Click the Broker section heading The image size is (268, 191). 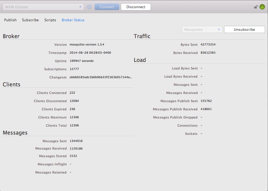pos(11,36)
